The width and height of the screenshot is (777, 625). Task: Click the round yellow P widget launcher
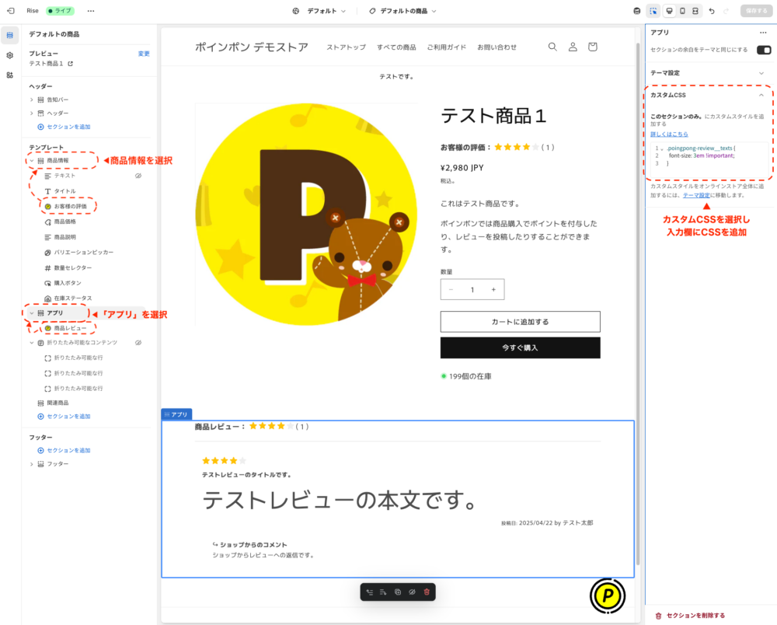click(608, 595)
